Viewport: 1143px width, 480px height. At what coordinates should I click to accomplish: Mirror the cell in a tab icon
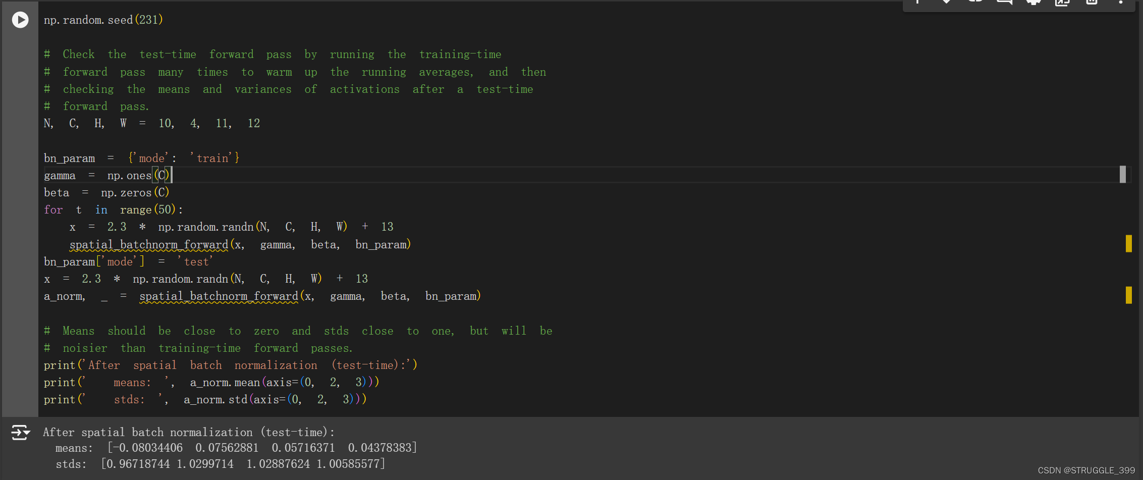[1062, 2]
